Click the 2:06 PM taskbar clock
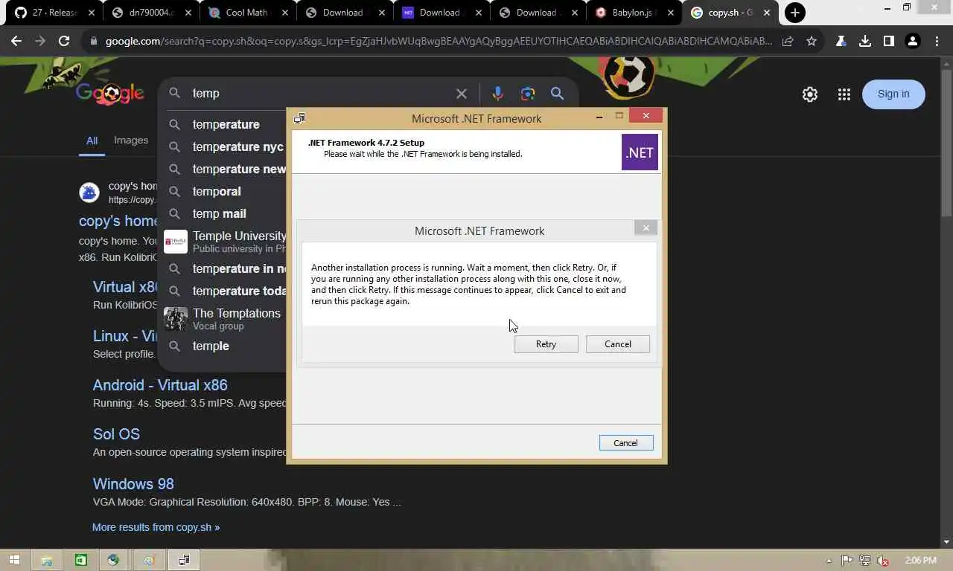953x571 pixels. (920, 561)
